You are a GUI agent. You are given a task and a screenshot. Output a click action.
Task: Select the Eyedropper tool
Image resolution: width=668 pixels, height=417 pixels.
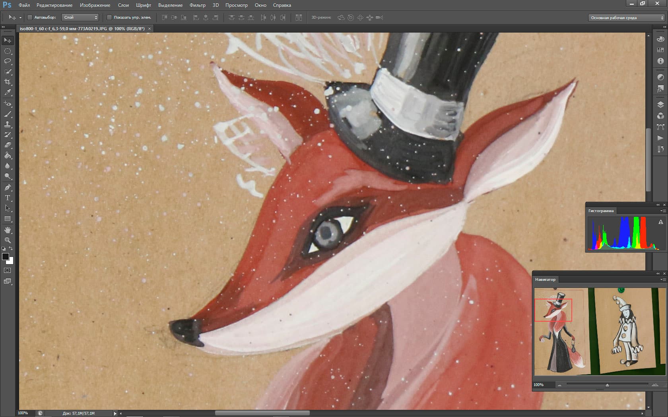8,92
